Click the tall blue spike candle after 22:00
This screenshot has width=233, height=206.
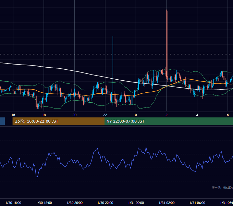[x=113, y=70]
